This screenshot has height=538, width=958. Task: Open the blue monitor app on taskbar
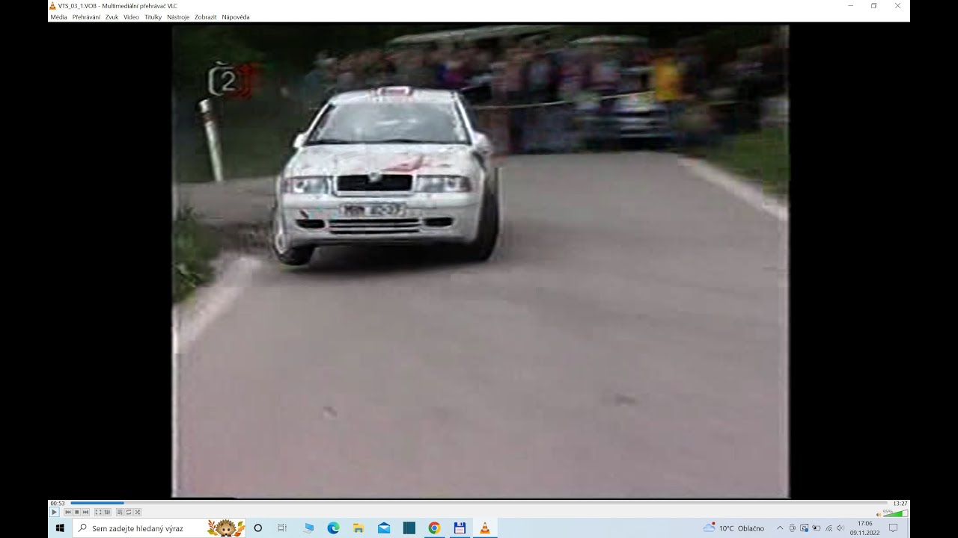[x=308, y=528]
